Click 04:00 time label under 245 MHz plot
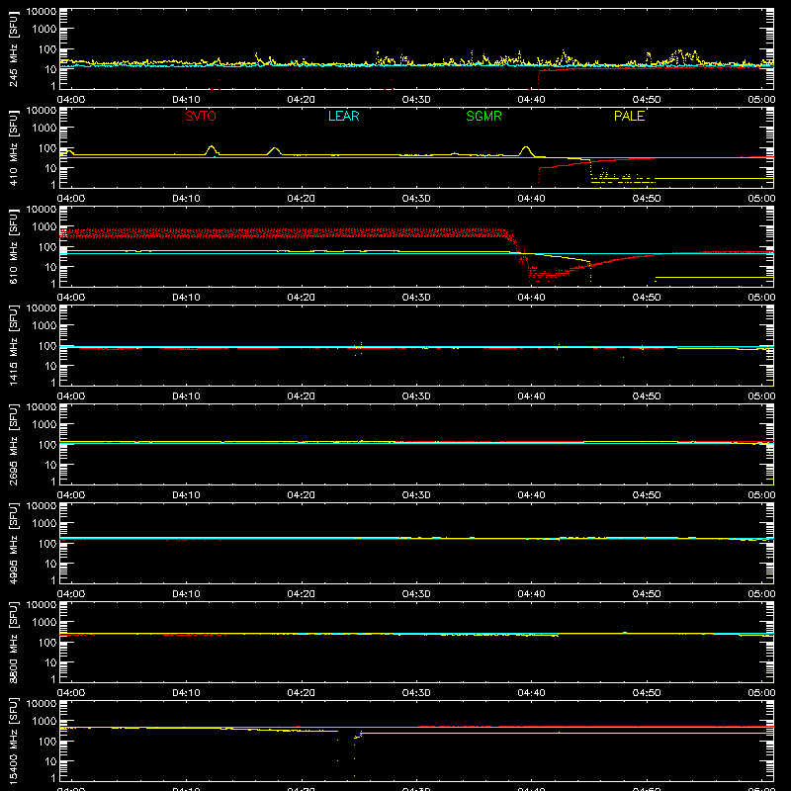This screenshot has width=791, height=791. click(x=70, y=100)
